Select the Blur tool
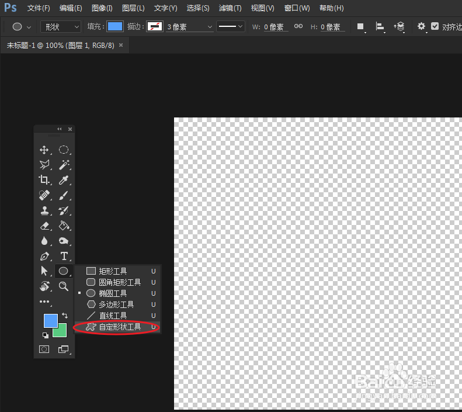 [44, 241]
